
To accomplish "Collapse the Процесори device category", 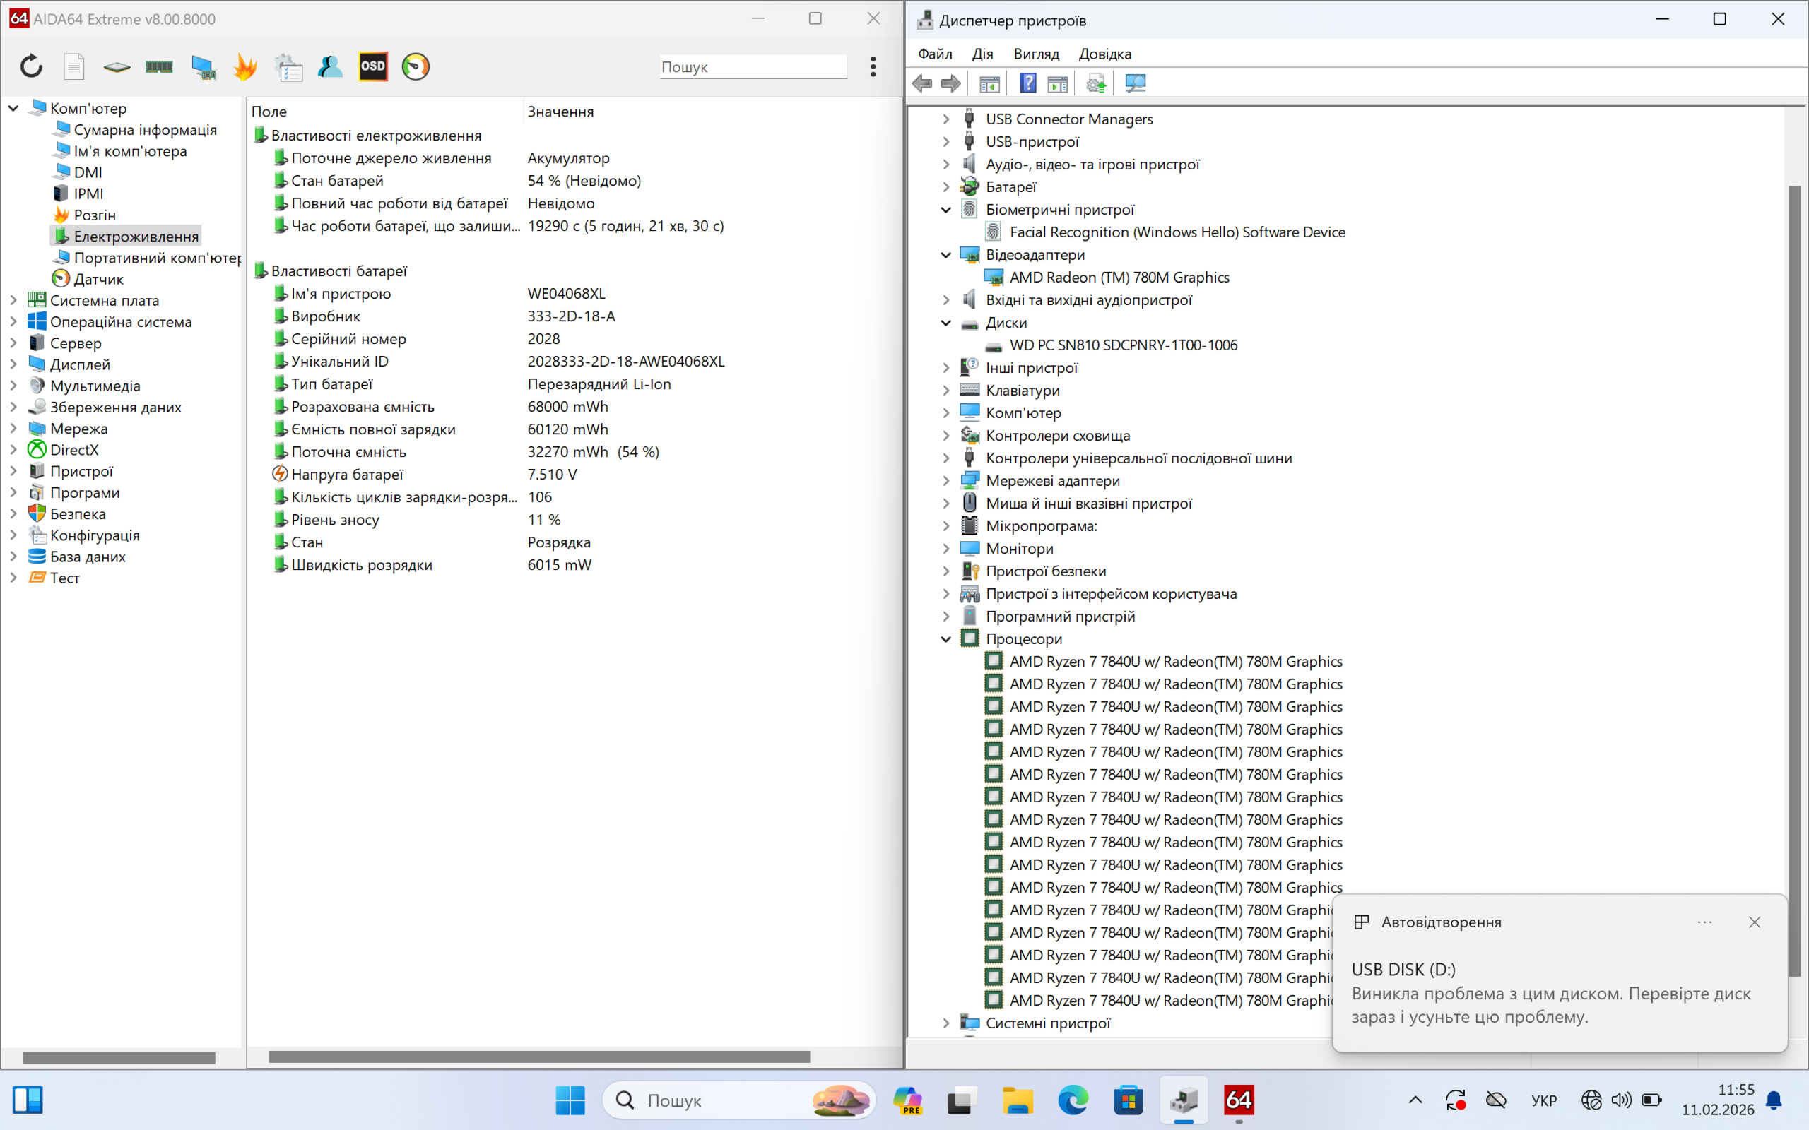I will (x=945, y=639).
